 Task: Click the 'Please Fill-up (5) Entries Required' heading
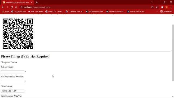coord(25,56)
